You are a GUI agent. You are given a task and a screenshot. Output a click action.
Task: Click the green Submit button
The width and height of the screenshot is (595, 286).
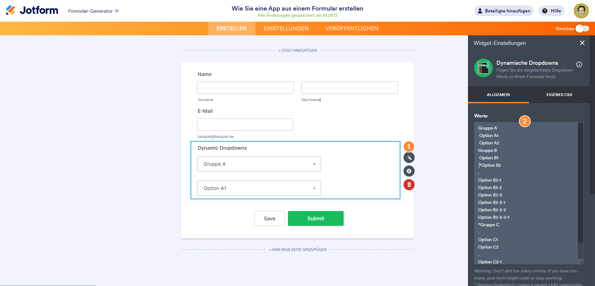315,218
